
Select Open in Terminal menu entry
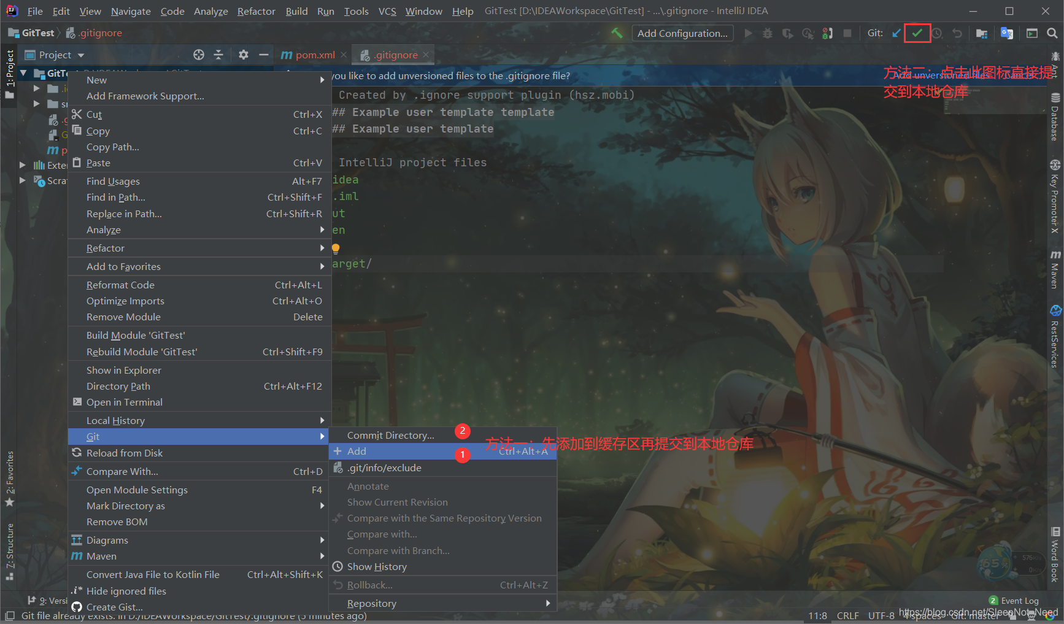click(x=199, y=402)
